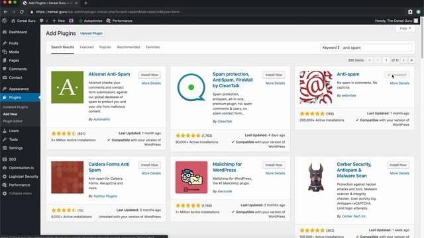Switch to the Featured tab
This screenshot has width=424, height=238.
[x=87, y=47]
